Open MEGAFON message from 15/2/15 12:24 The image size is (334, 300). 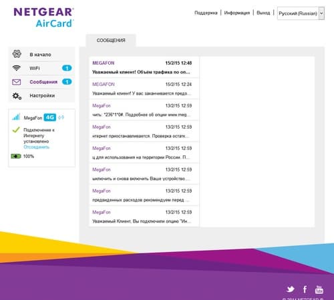coord(144,89)
